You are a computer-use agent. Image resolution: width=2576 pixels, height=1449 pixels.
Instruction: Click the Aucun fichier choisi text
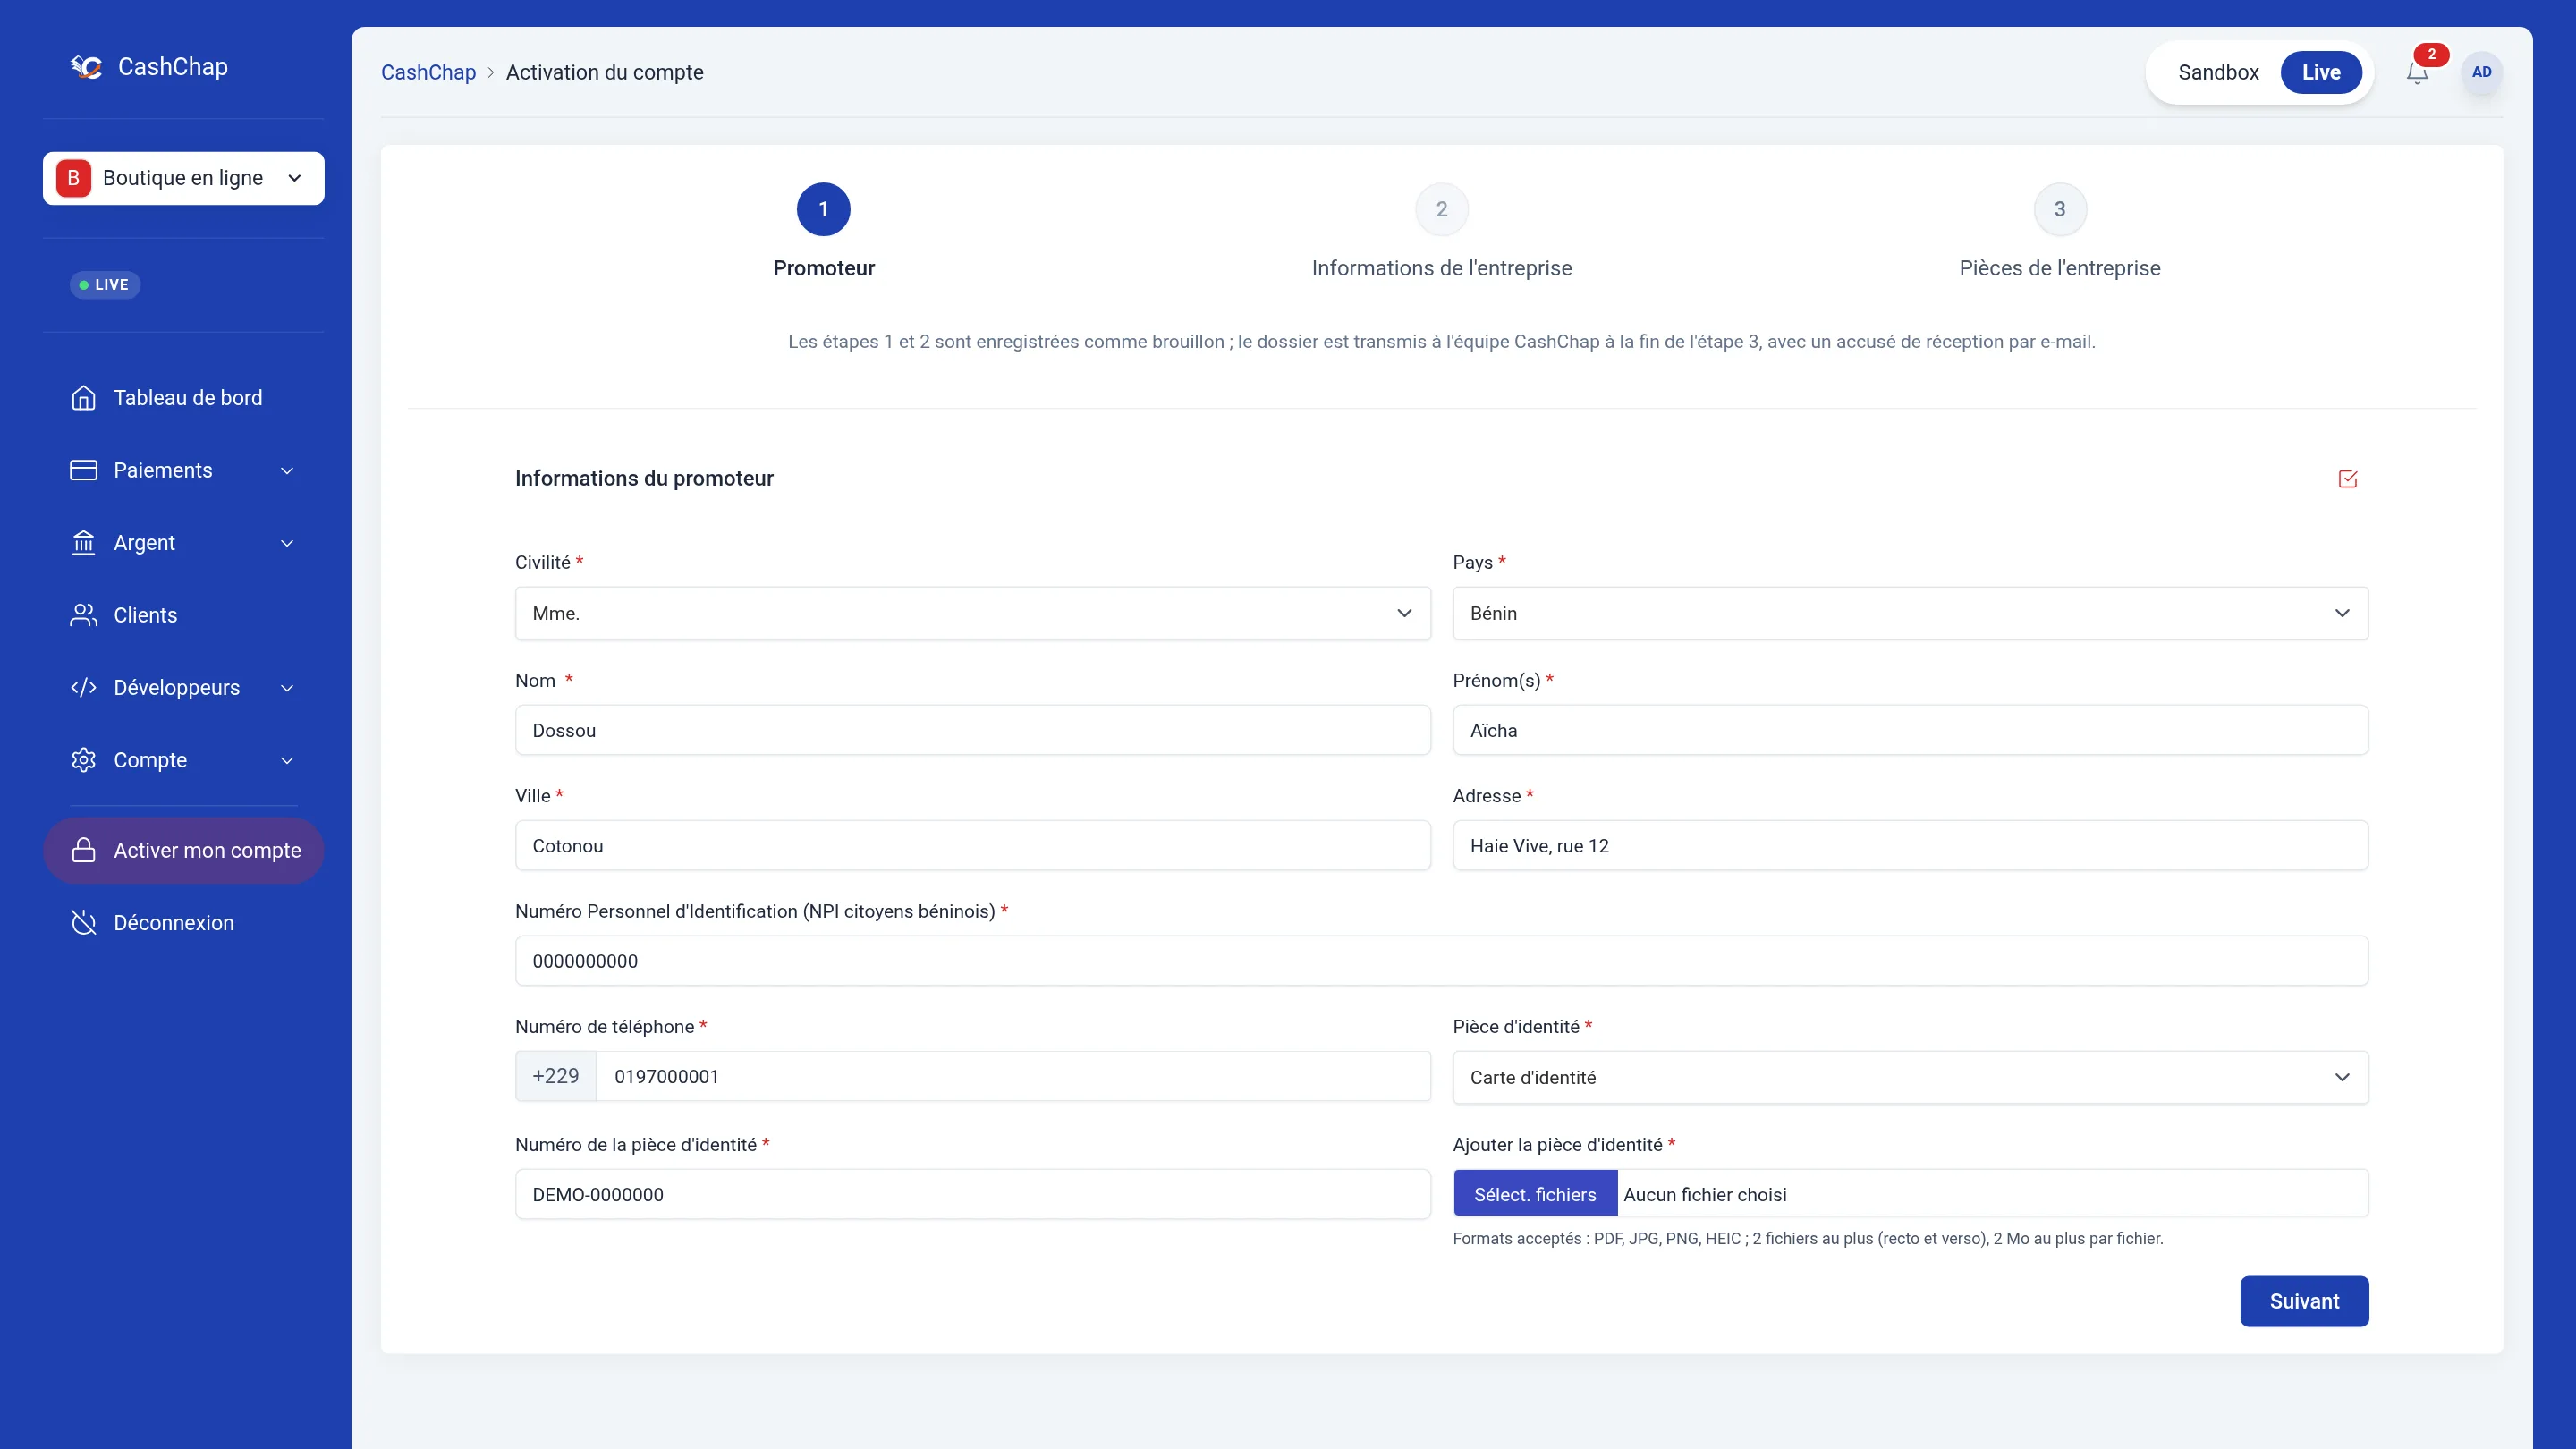coord(1705,1195)
